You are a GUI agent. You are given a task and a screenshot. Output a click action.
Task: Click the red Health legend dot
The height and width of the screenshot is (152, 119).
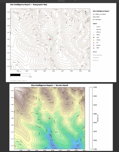(x=94, y=48)
